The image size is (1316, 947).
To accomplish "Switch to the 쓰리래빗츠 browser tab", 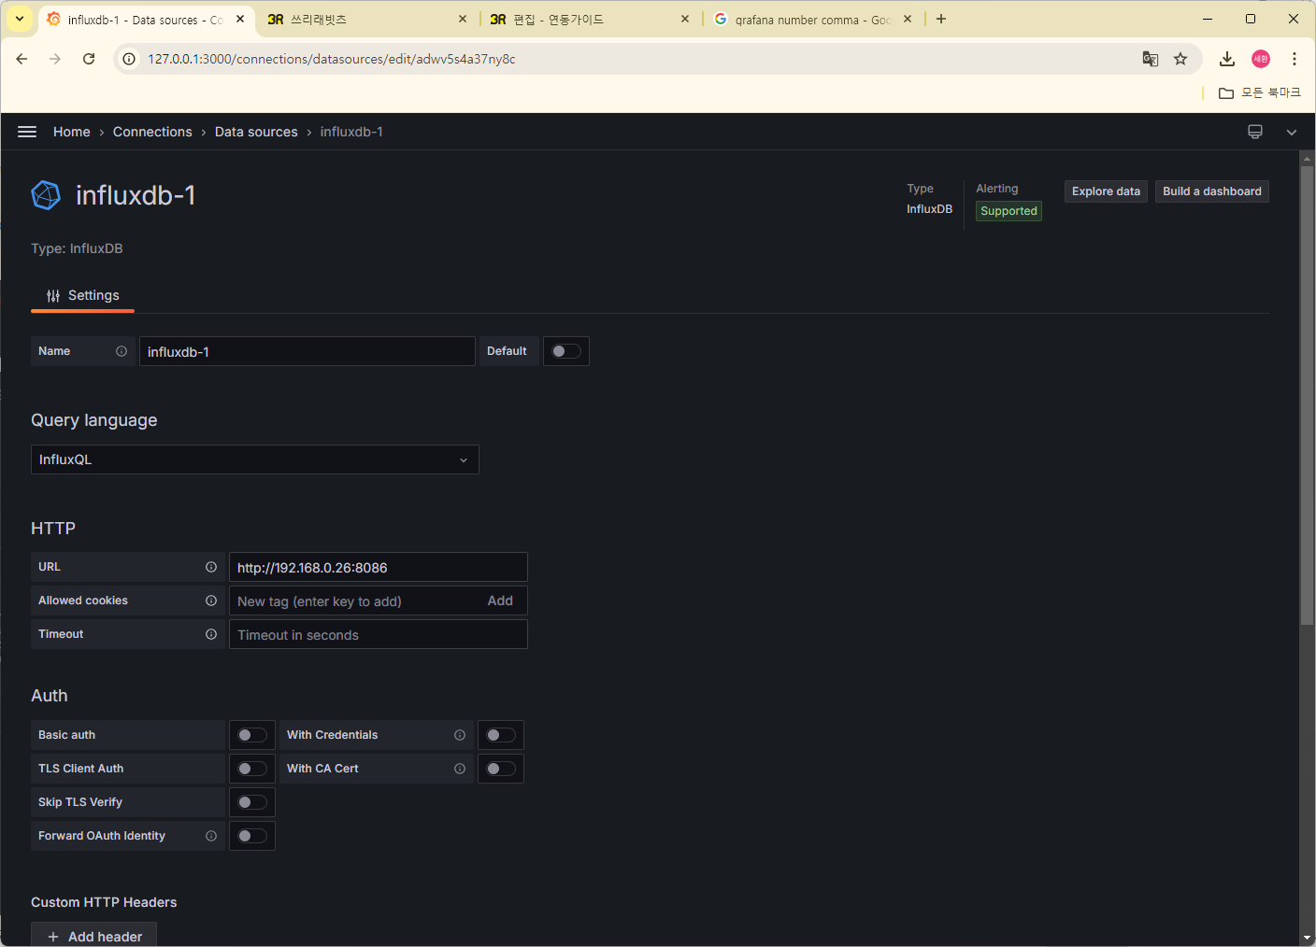I will pos(366,20).
